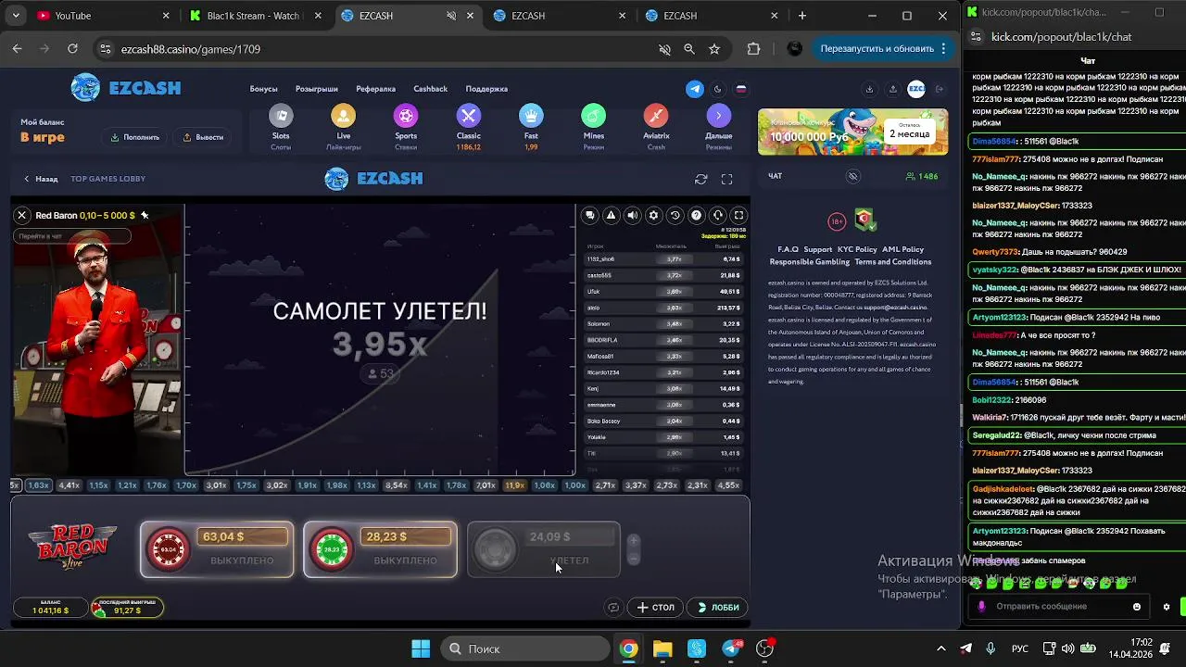1186x667 pixels.
Task: Click Kick chat message input field
Action: pos(1061,607)
